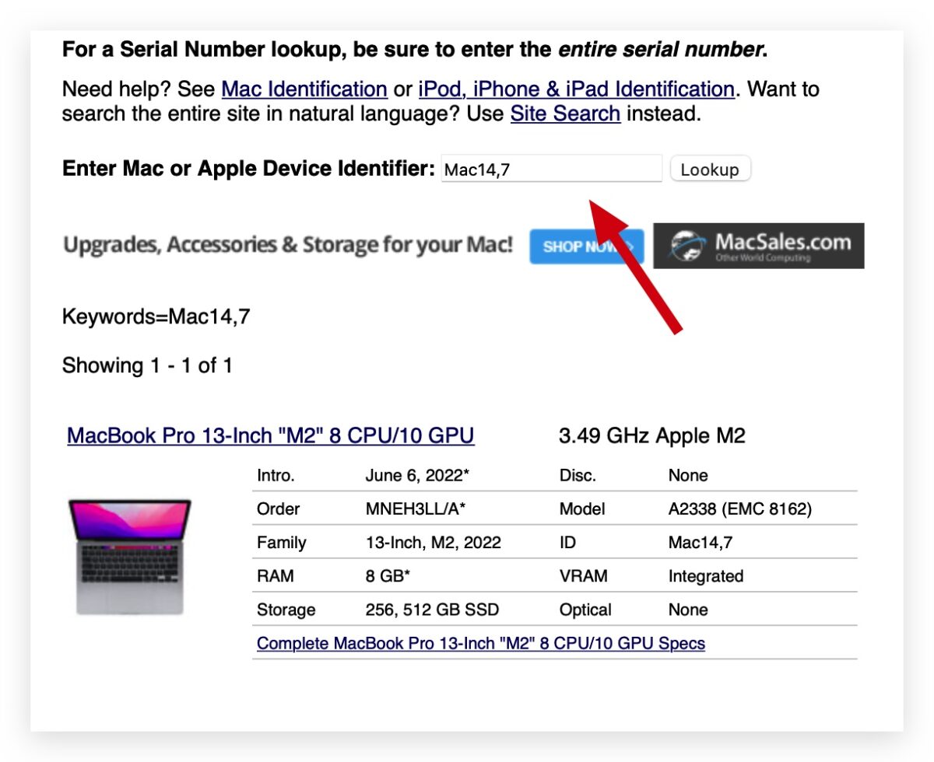Image resolution: width=934 pixels, height=762 pixels.
Task: Select the ID value Mac14,7 in table
Action: (700, 543)
